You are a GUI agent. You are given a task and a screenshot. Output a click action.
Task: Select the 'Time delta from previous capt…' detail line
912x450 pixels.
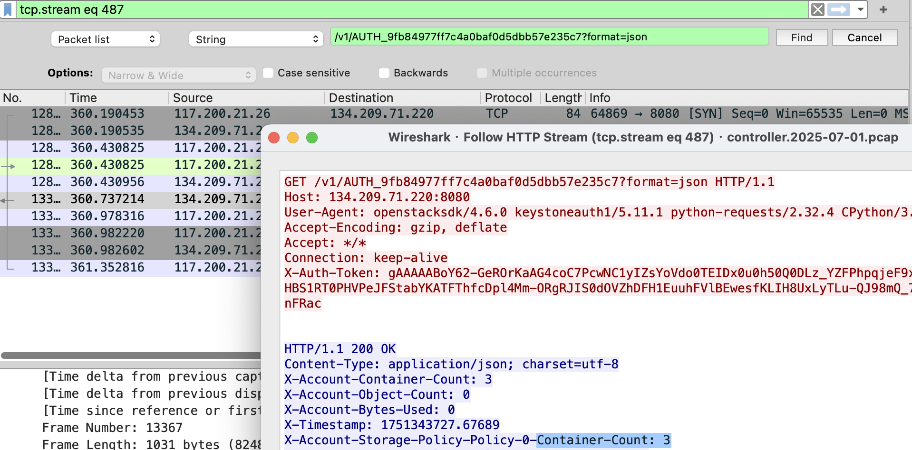(152, 376)
